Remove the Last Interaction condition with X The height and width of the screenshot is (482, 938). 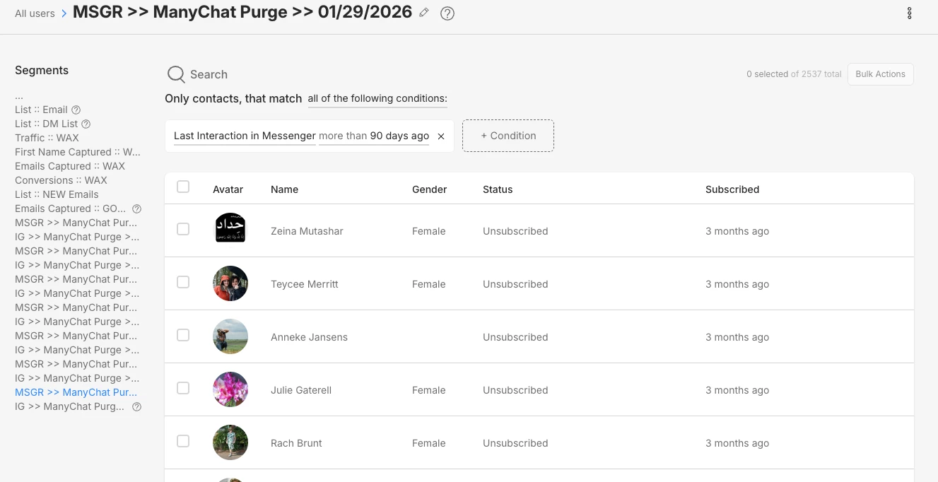pos(441,136)
